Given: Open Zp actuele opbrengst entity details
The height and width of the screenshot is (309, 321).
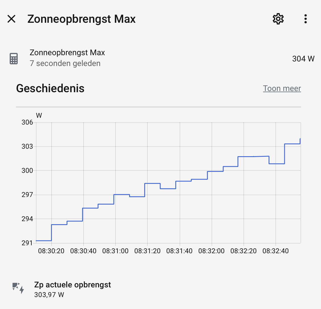Looking at the screenshot, I should (160, 289).
